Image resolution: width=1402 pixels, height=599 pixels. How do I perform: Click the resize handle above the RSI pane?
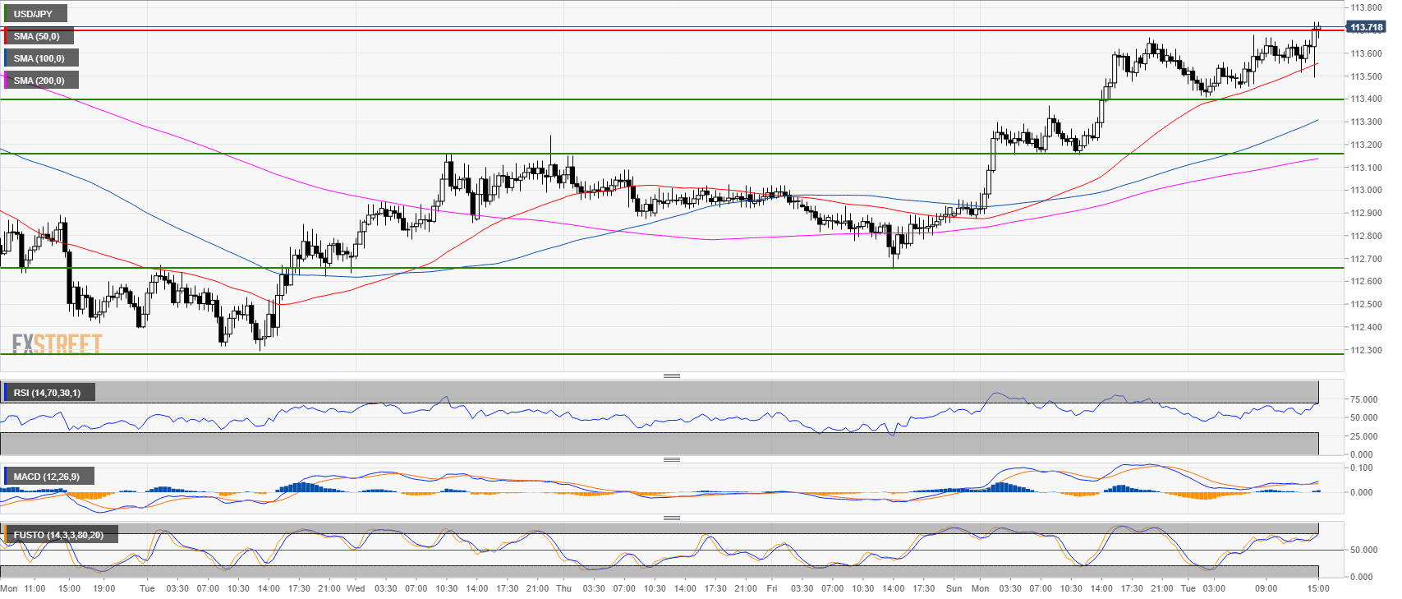(x=671, y=376)
